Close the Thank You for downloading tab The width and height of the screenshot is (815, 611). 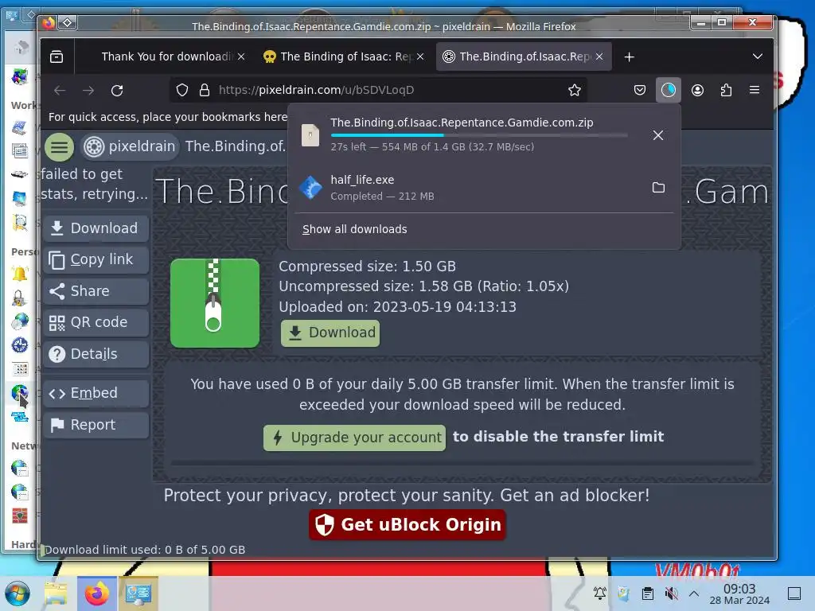pos(241,56)
